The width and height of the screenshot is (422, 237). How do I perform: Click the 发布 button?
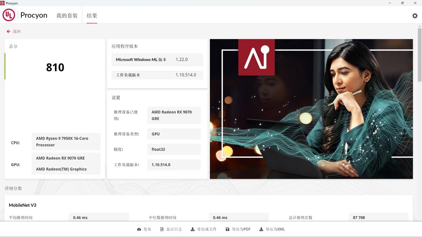[144, 229]
